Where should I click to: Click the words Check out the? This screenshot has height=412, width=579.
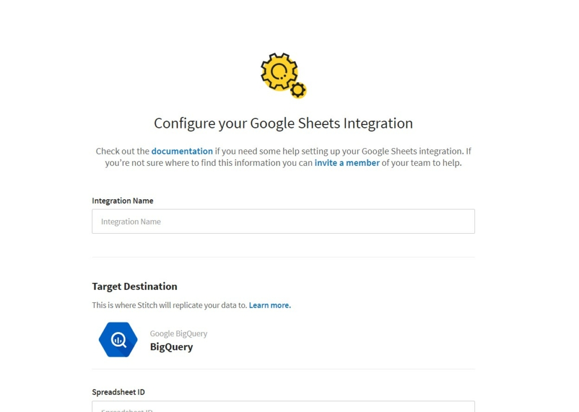pos(122,151)
